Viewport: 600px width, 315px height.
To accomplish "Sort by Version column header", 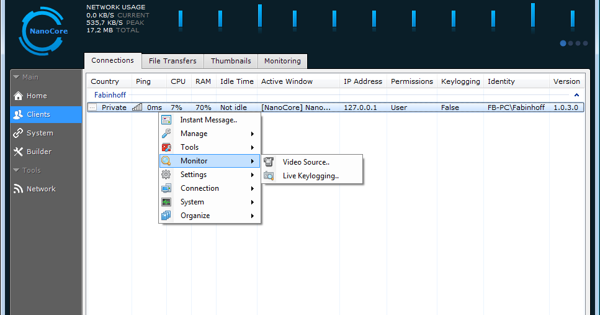I will click(566, 81).
